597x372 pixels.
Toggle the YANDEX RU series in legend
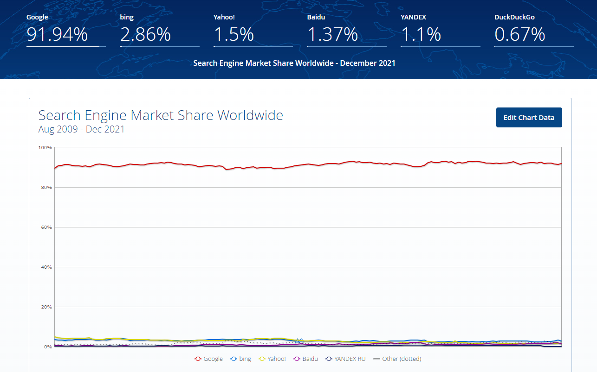coord(345,359)
